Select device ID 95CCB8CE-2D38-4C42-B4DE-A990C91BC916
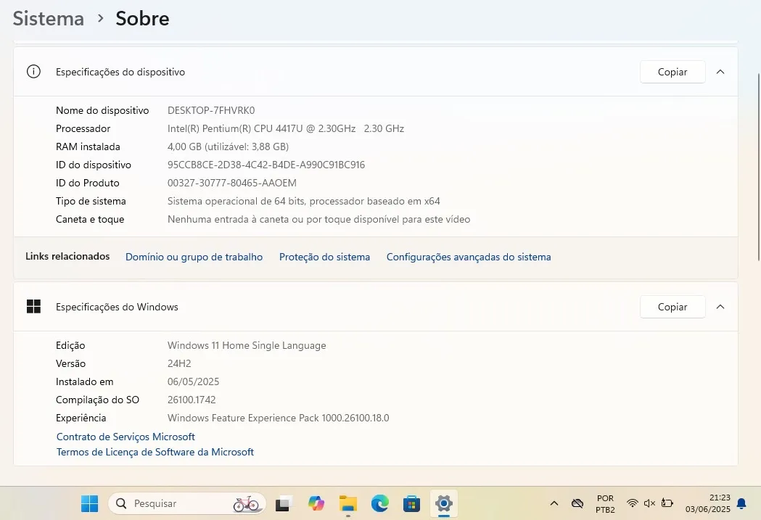The width and height of the screenshot is (761, 520). point(266,165)
